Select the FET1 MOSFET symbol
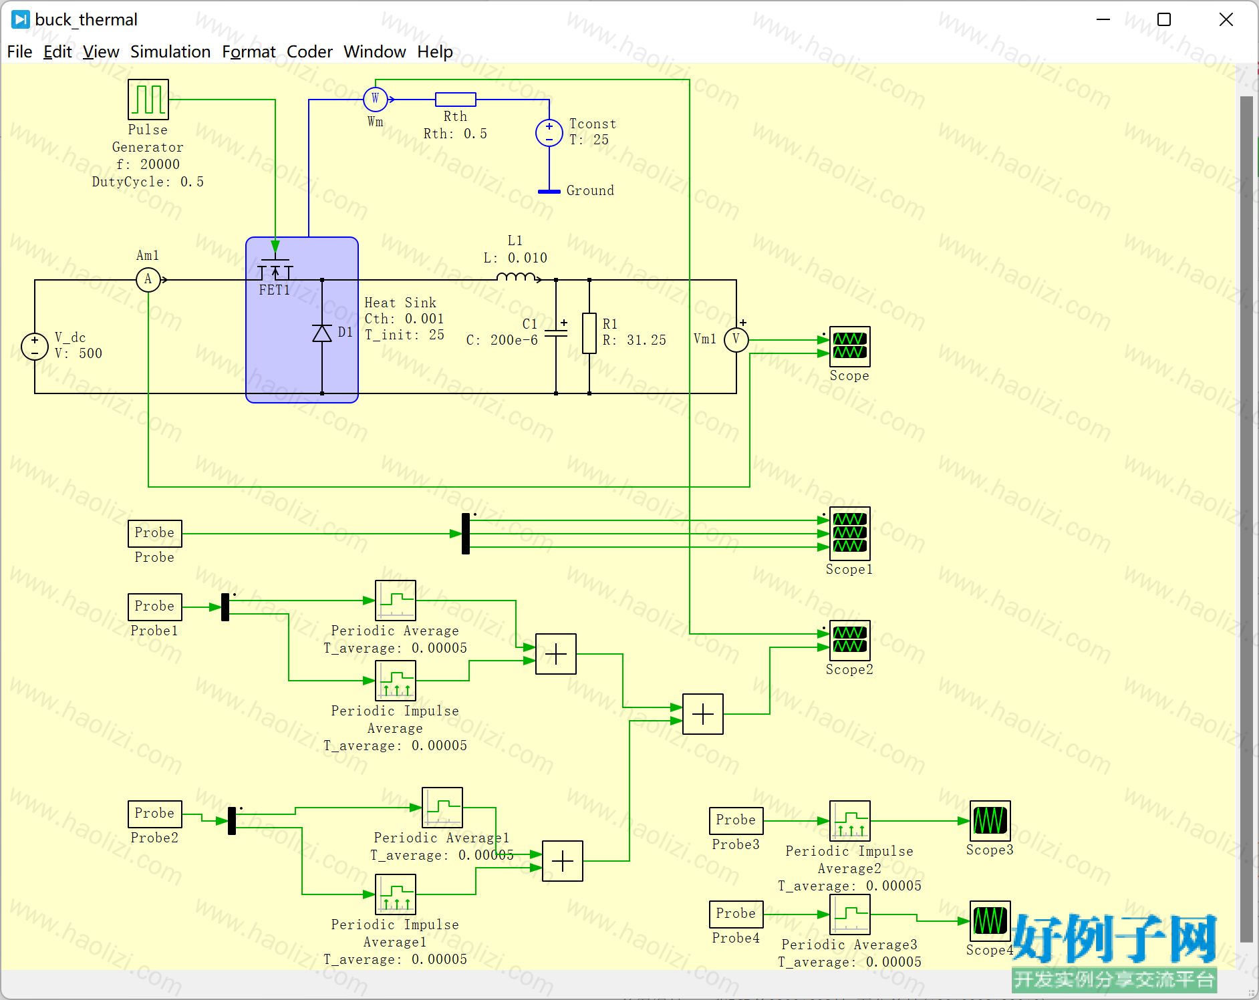This screenshot has height=1000, width=1259. pos(275,269)
